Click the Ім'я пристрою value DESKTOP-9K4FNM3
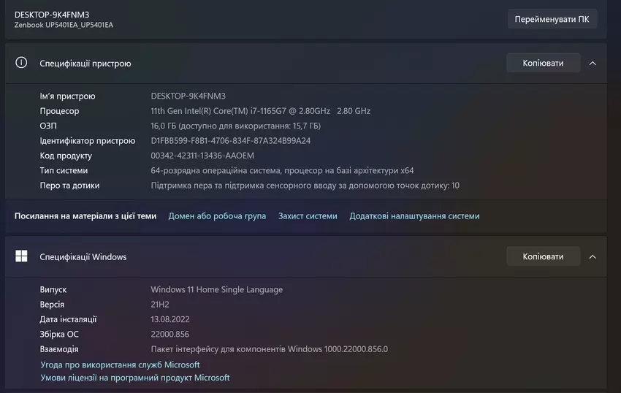 188,96
